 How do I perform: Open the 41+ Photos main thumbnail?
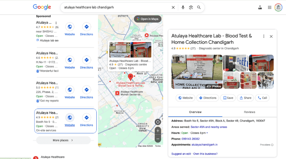click(197, 72)
